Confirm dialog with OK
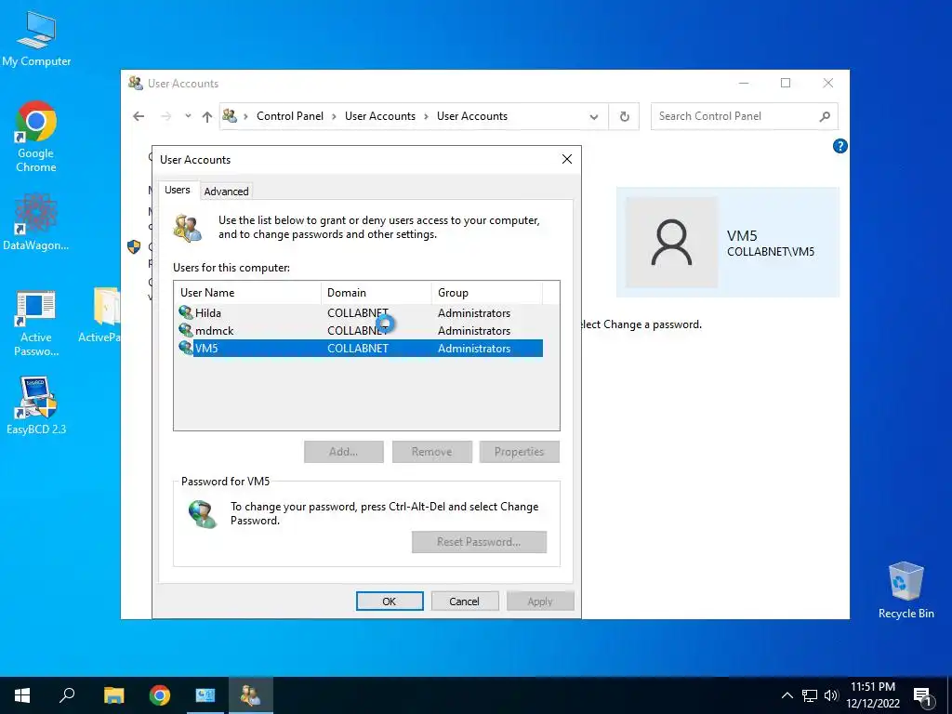The height and width of the screenshot is (714, 952). (390, 602)
